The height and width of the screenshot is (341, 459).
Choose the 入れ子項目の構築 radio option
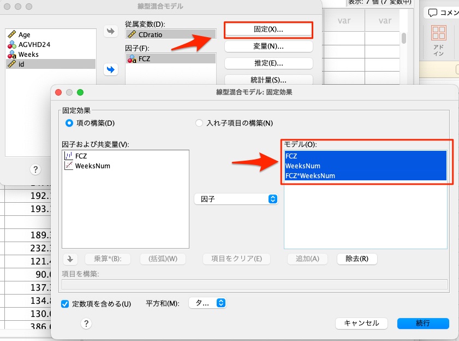199,123
